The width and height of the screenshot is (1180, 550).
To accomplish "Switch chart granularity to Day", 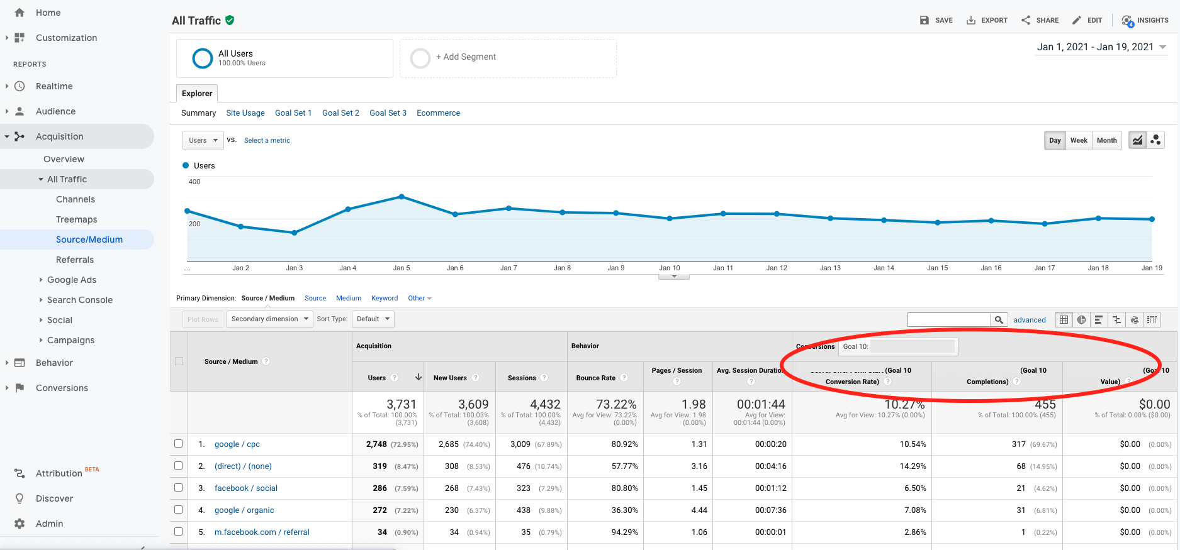I will click(x=1055, y=140).
